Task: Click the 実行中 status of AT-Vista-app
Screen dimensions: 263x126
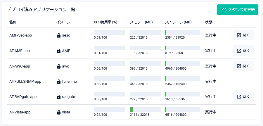Action: coord(211,112)
